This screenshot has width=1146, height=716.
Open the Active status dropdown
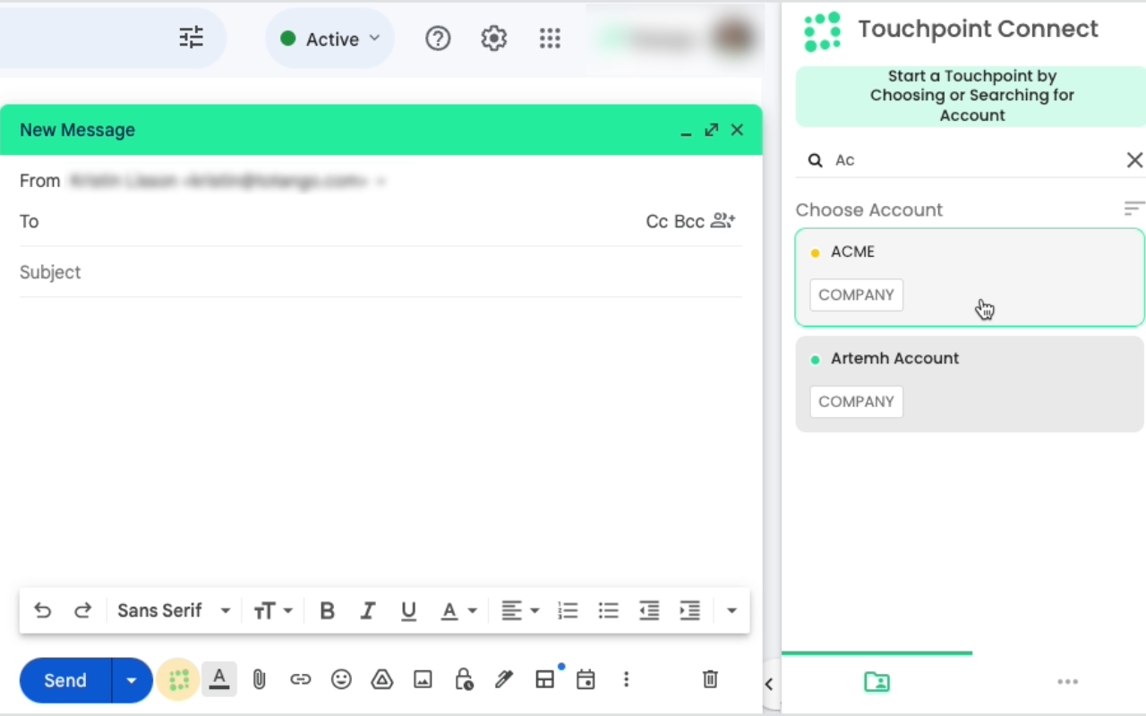click(329, 38)
